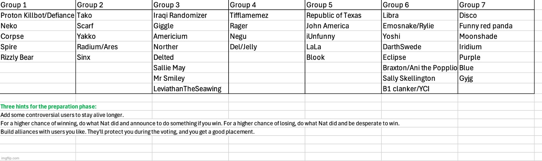This screenshot has height=161, width=542.
Task: Click the cell containing Proton Killbot/Defiance
Action: tap(38, 15)
